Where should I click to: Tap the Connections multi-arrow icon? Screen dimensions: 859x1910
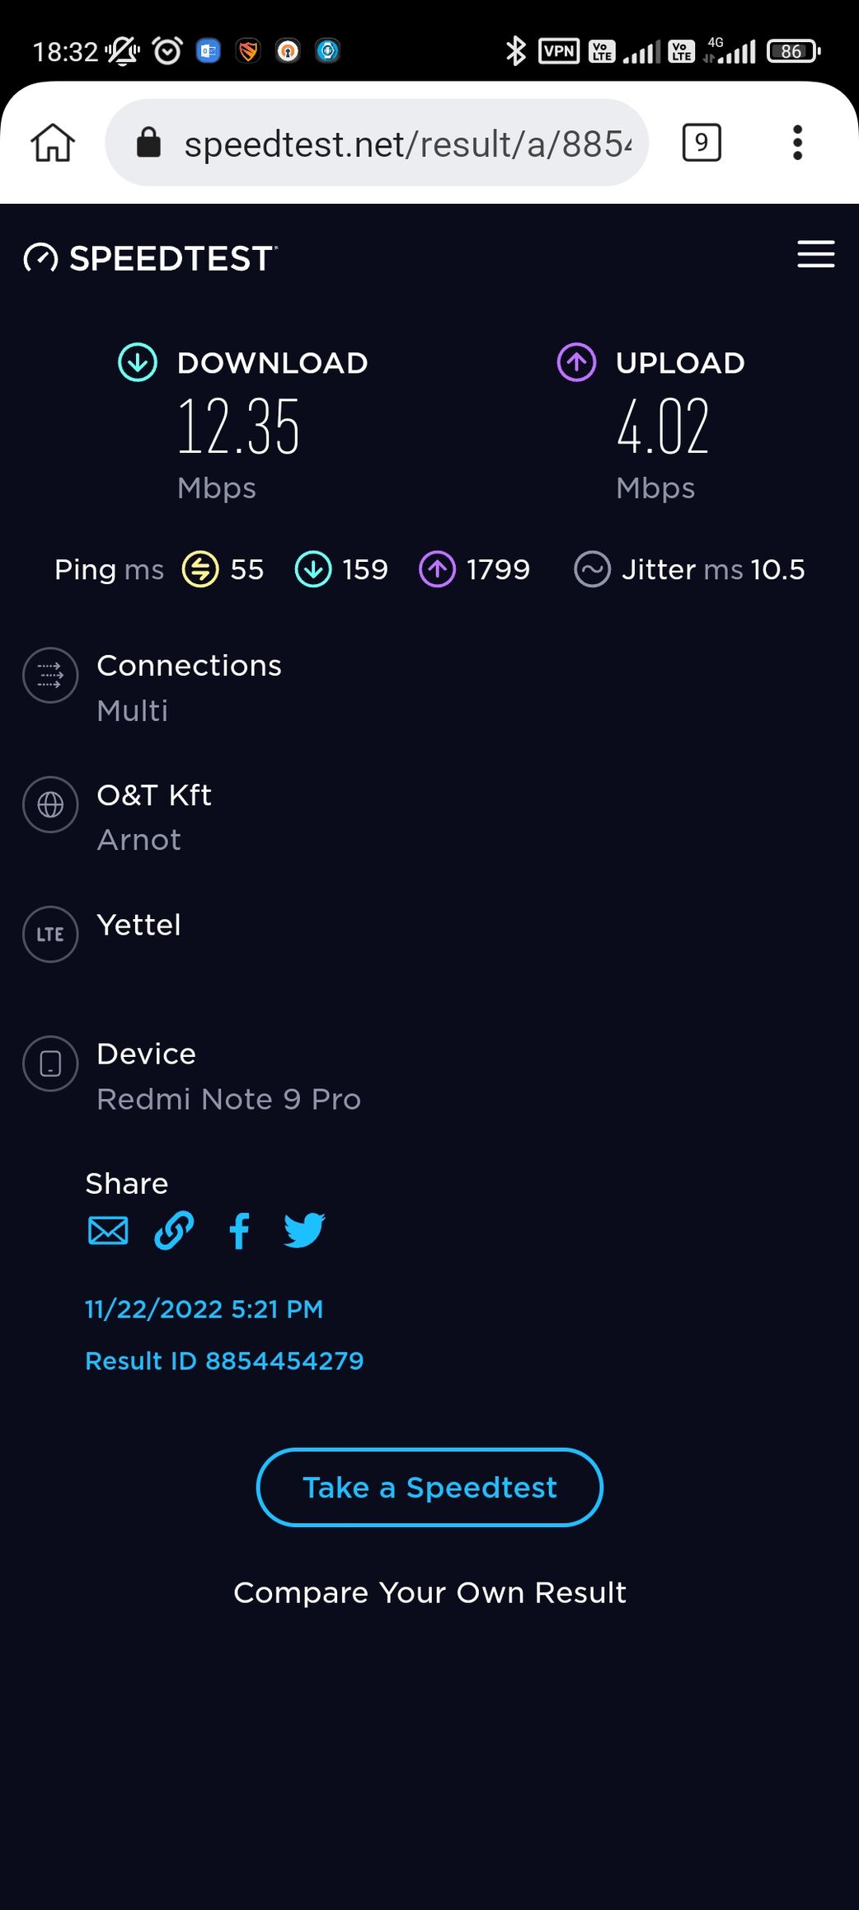tap(50, 675)
